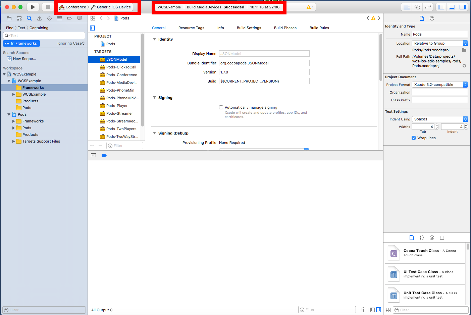The image size is (471, 315).
Task: Open the Indent Using Spaces dropdown
Action: (x=439, y=119)
